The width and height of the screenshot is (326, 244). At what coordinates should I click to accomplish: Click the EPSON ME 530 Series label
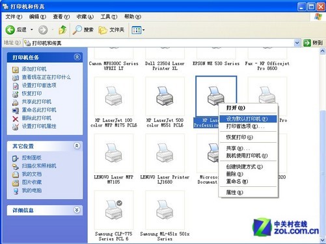click(216, 64)
